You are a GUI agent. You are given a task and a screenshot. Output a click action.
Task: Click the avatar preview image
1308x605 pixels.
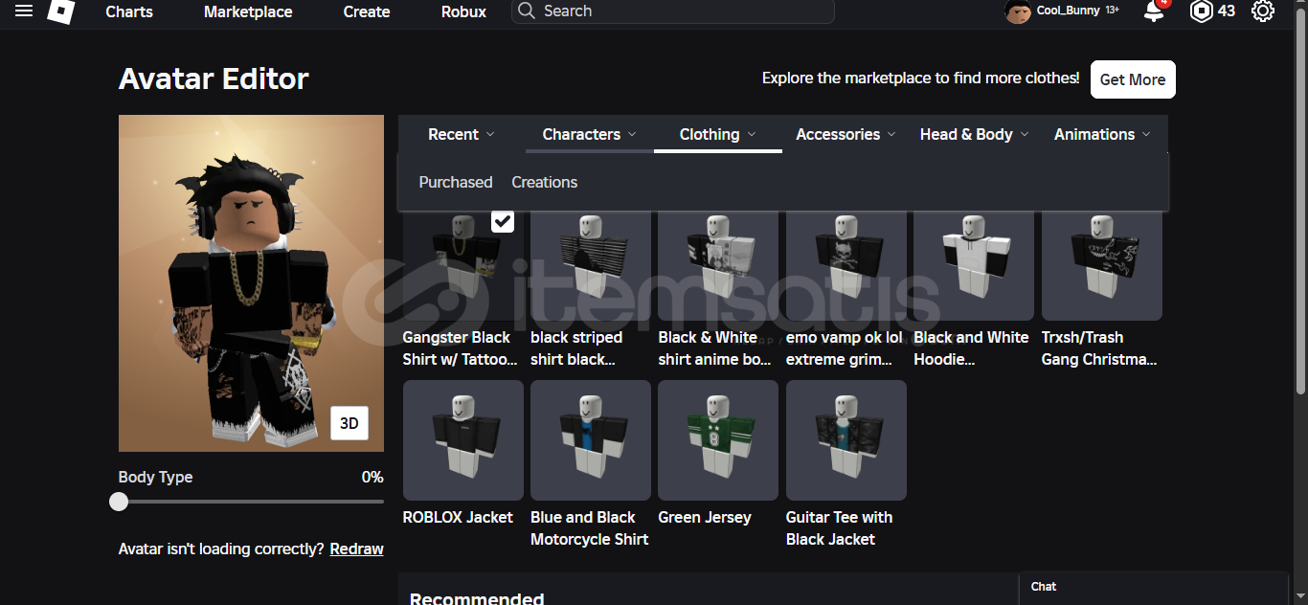click(251, 283)
